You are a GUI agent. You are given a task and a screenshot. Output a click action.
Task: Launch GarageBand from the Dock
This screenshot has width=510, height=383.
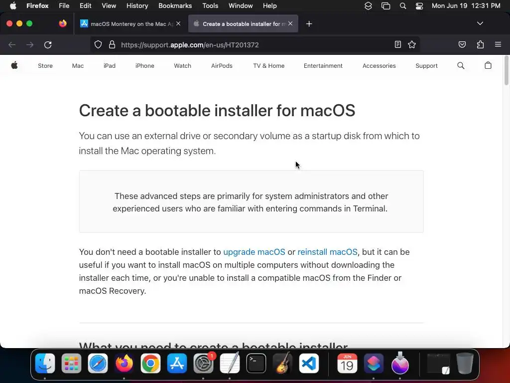[282, 363]
